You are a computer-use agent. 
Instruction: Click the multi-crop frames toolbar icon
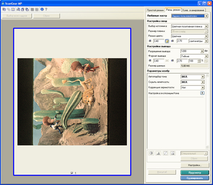point(9,9)
